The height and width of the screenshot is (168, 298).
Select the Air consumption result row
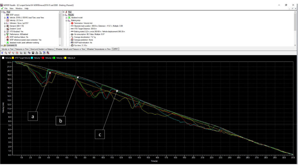[x=88, y=34]
